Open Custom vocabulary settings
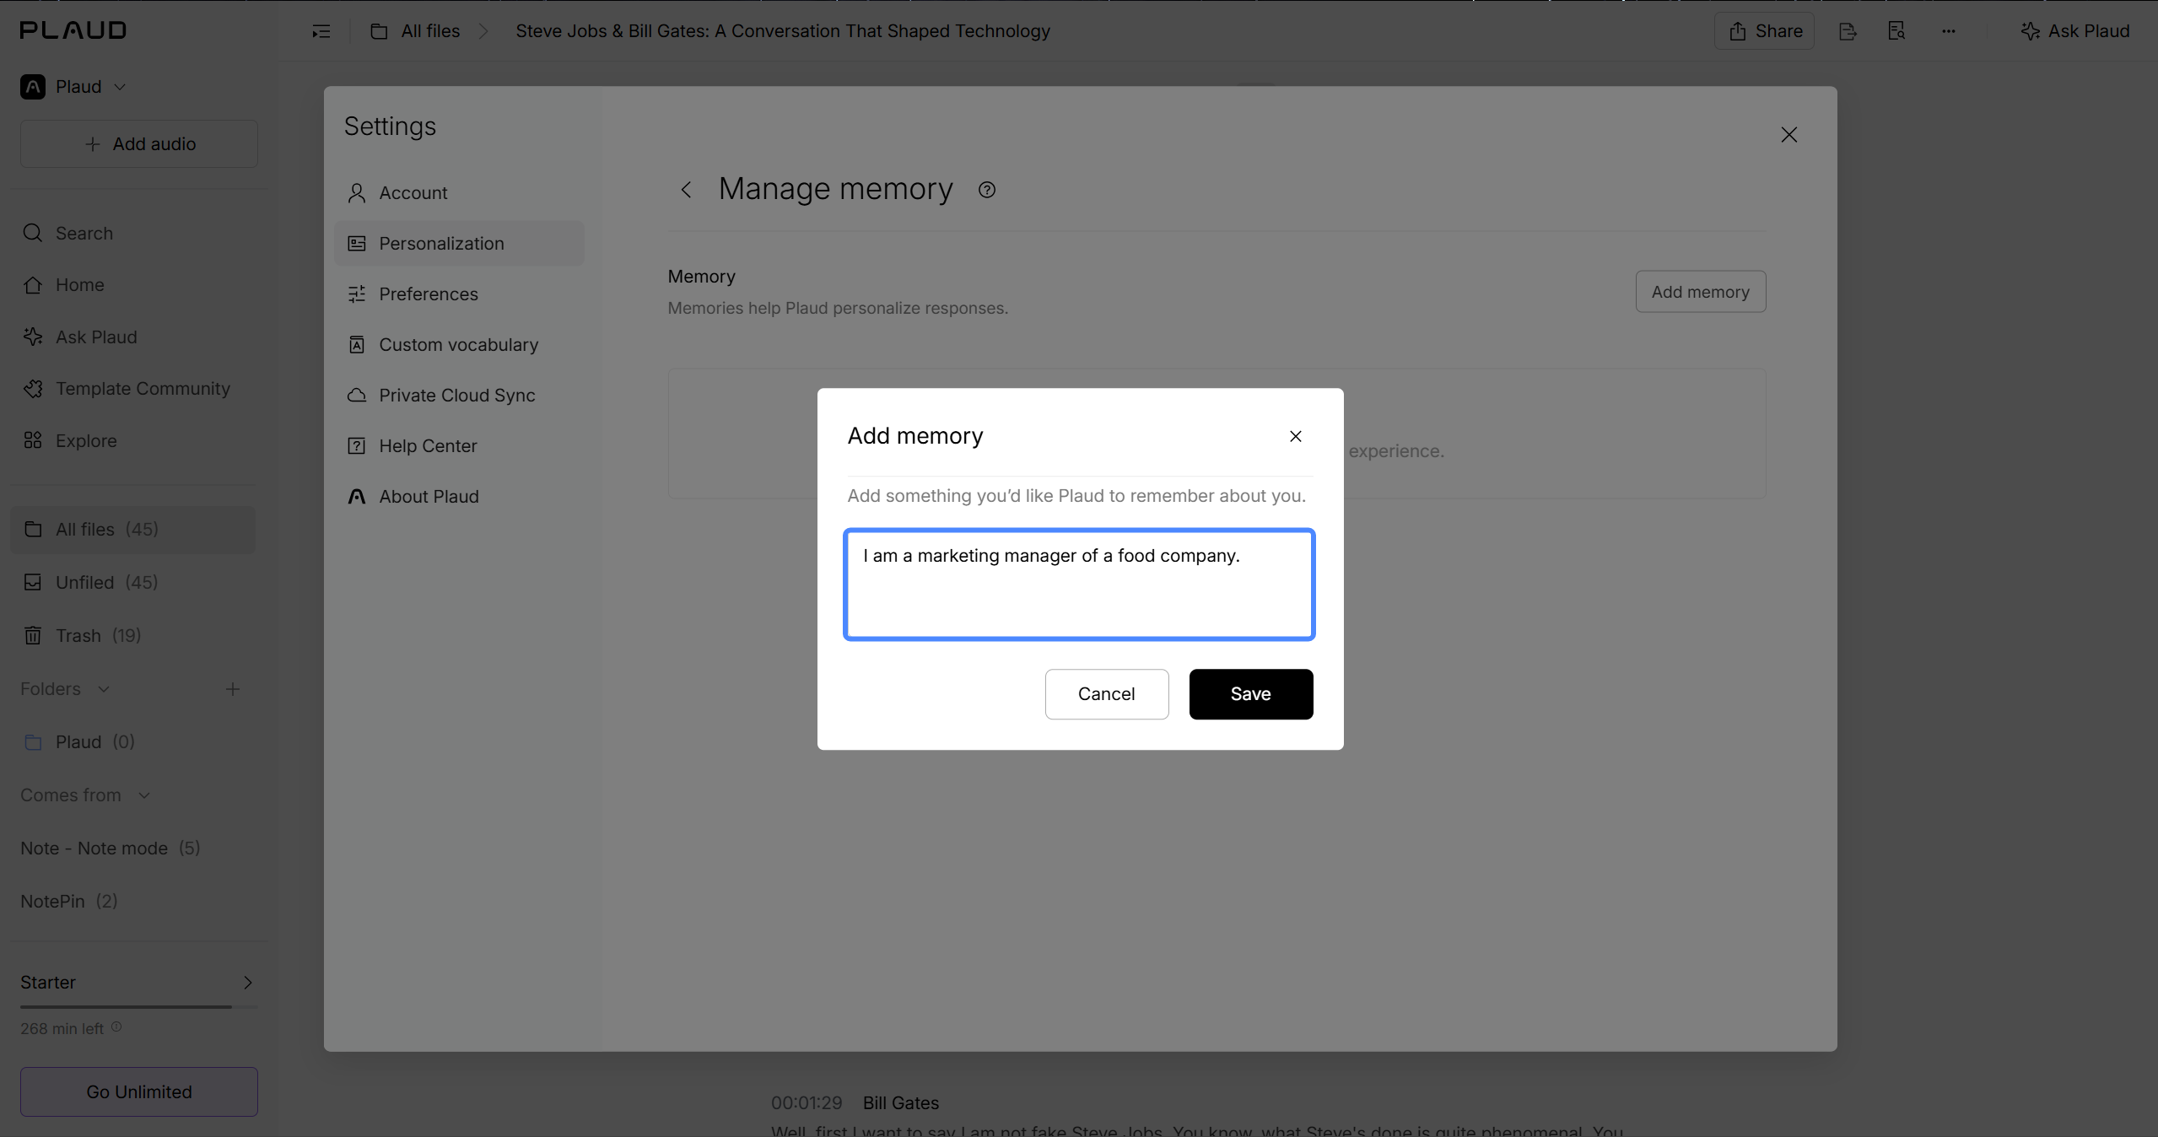This screenshot has height=1137, width=2158. 459,345
